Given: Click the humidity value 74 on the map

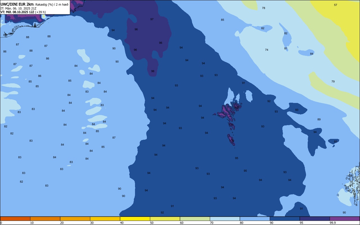Looking at the screenshot, I should tap(267, 50).
